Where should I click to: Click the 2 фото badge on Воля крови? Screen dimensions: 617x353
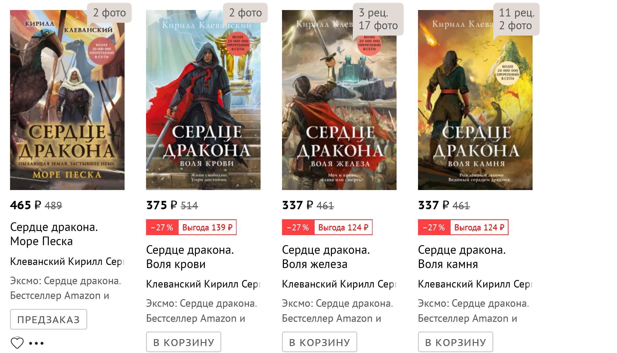click(246, 13)
